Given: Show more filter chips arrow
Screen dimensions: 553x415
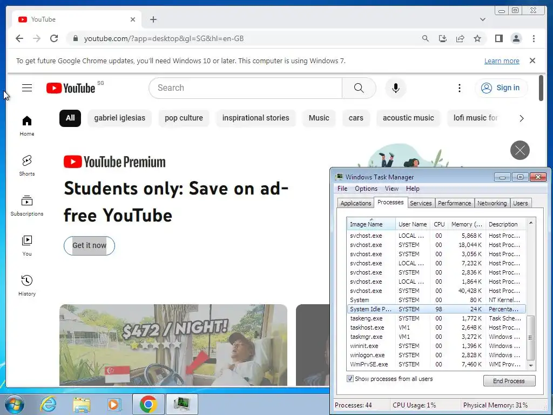Looking at the screenshot, I should [x=522, y=118].
